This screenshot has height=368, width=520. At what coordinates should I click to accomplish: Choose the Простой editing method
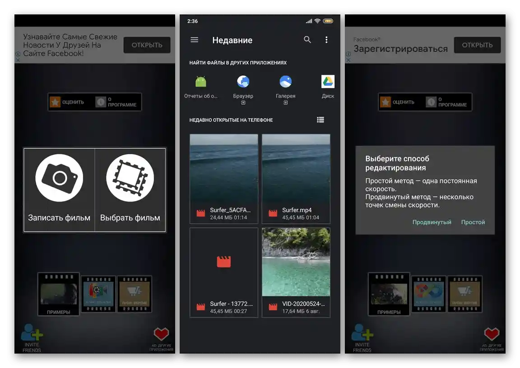tap(473, 222)
